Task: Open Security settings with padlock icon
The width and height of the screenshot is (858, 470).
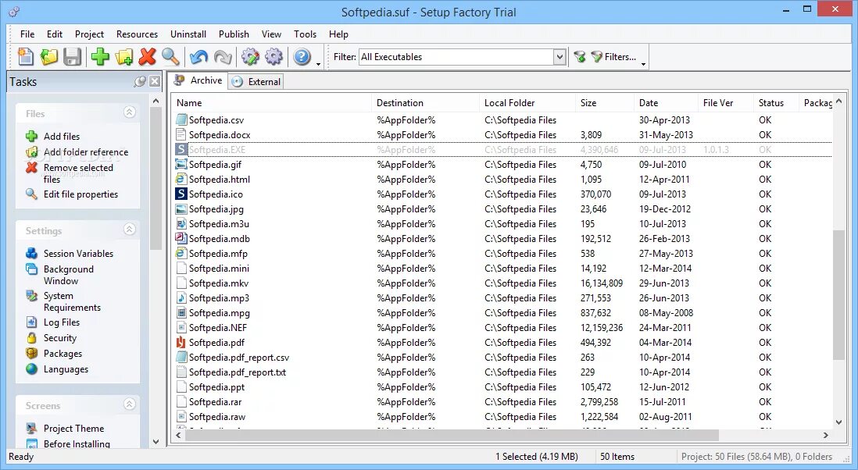Action: tap(59, 338)
